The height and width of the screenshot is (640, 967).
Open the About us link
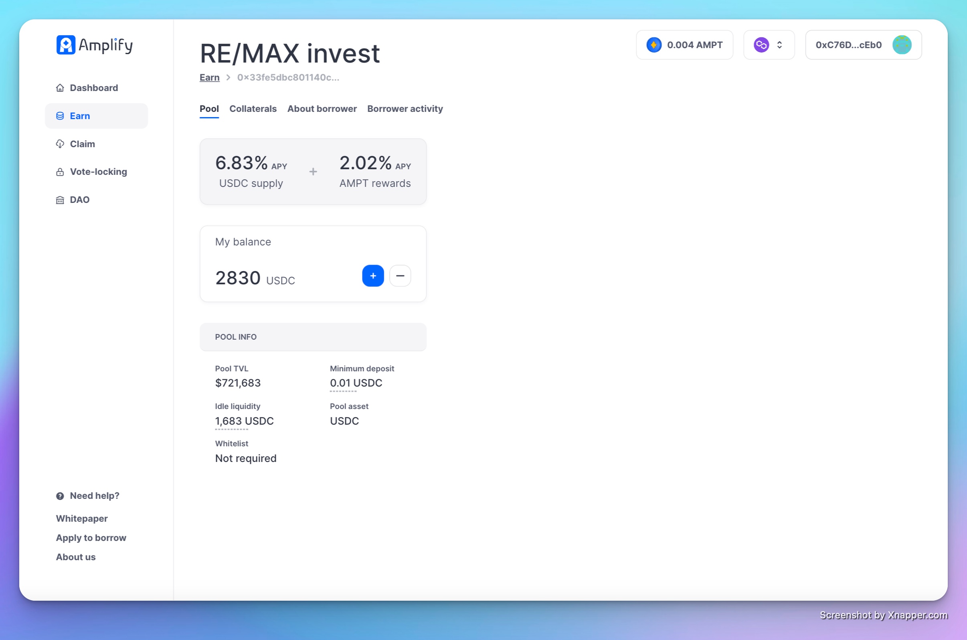point(75,557)
